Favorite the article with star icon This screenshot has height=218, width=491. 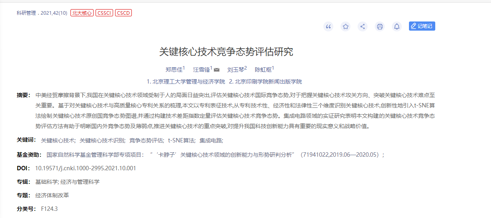click(x=345, y=27)
